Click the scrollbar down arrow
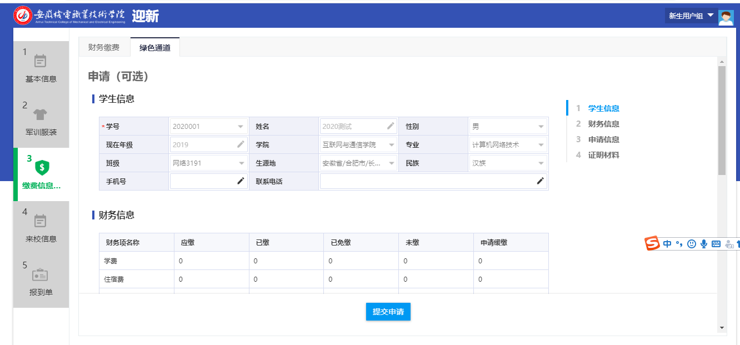Screen dimensions: 740x345 click(x=722, y=328)
